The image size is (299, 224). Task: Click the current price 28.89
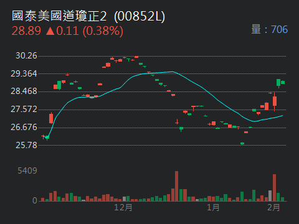click(26, 31)
